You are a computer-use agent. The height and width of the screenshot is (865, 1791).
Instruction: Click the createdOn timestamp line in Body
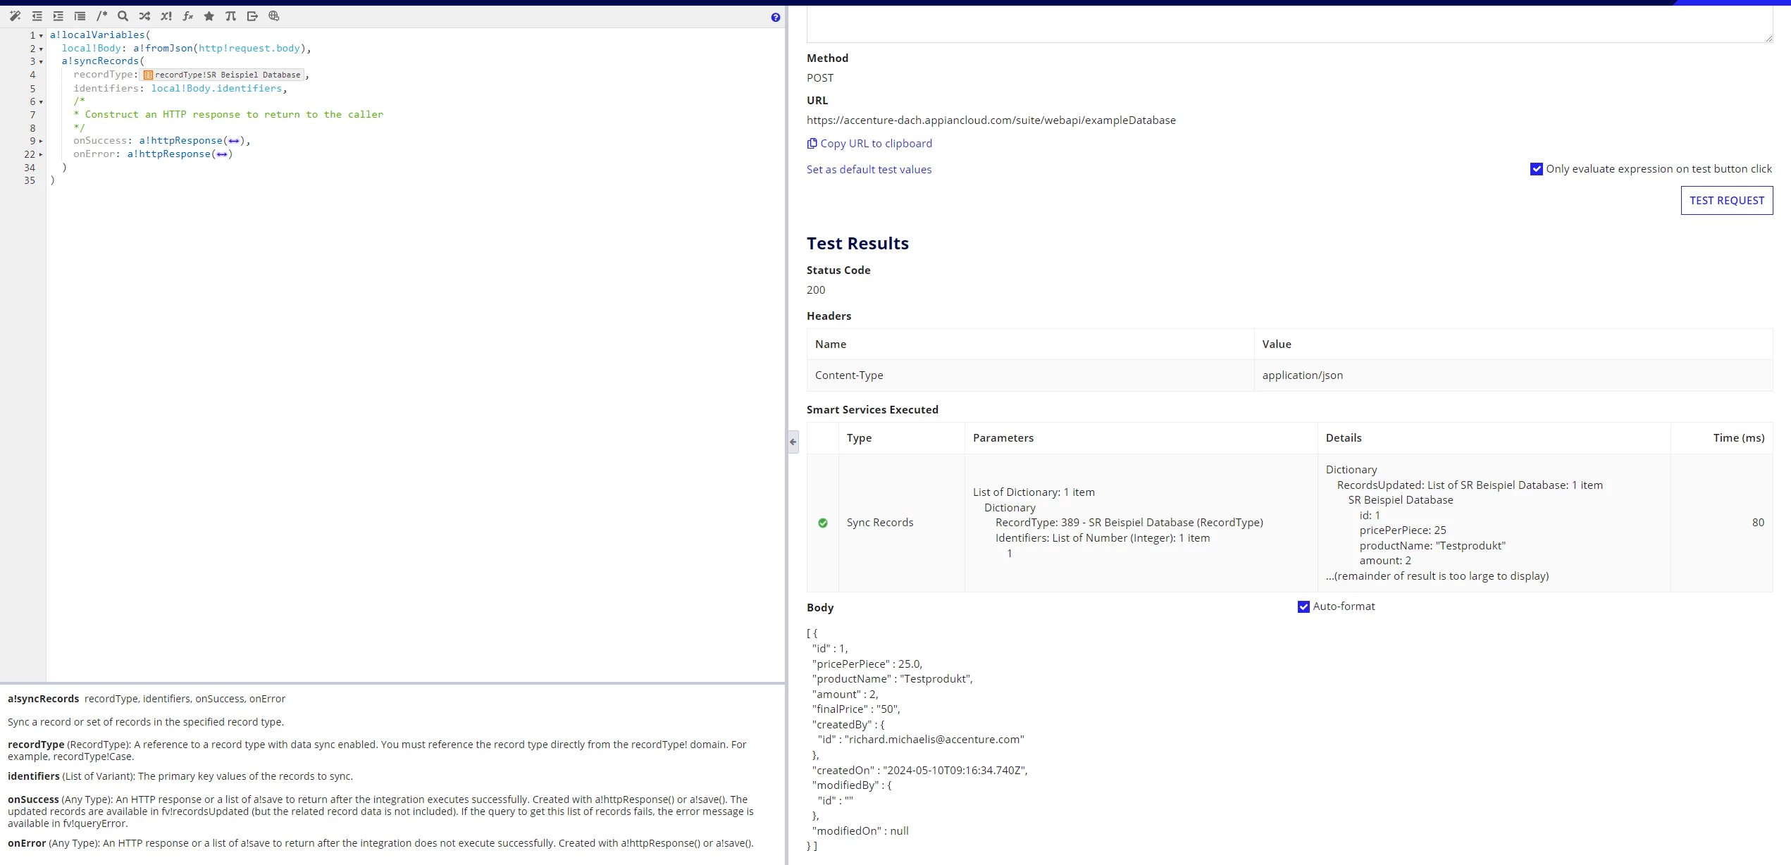pyautogui.click(x=919, y=771)
